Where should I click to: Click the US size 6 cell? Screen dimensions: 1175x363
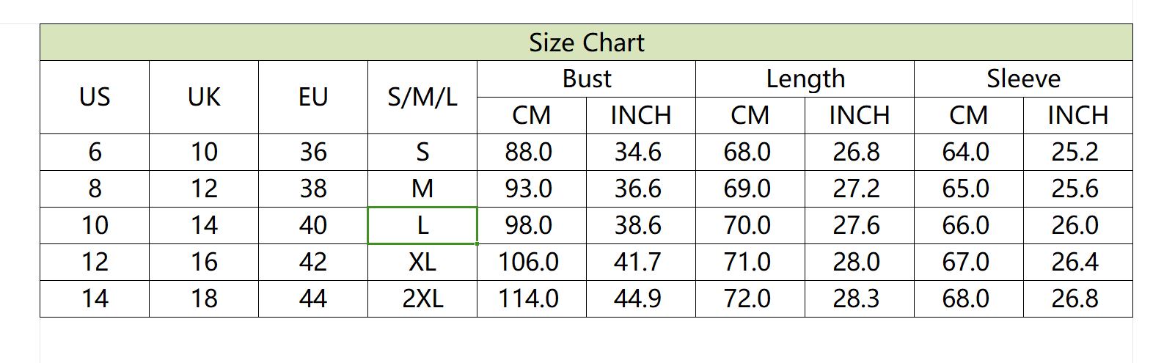point(95,152)
